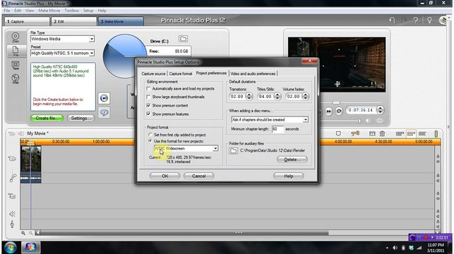The width and height of the screenshot is (454, 254).
Task: Open the Preset dropdown
Action: click(x=92, y=53)
